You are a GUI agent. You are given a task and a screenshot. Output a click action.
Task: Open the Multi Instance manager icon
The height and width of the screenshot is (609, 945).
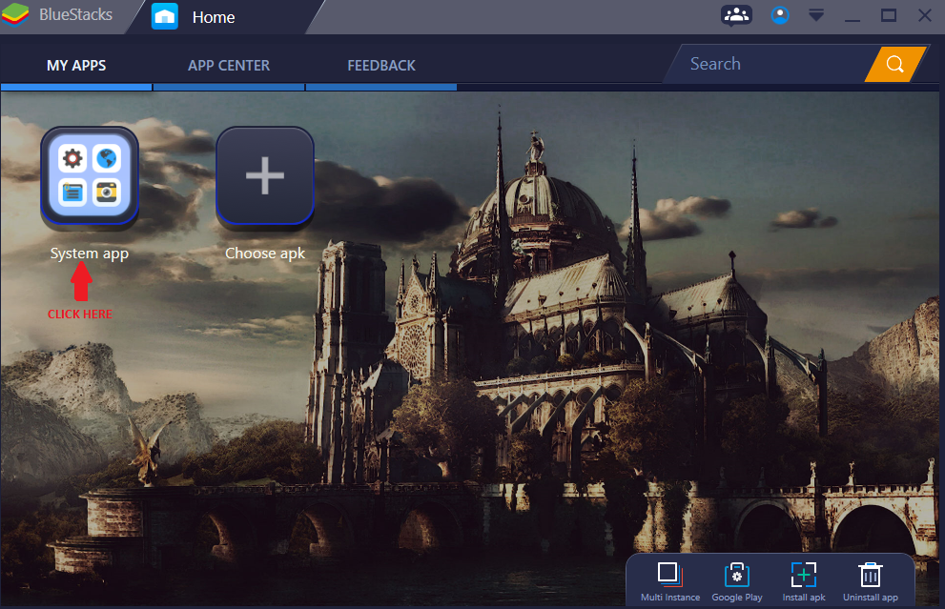coord(669,575)
